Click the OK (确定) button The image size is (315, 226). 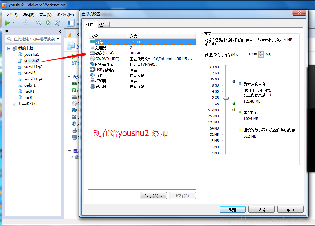click(x=232, y=209)
